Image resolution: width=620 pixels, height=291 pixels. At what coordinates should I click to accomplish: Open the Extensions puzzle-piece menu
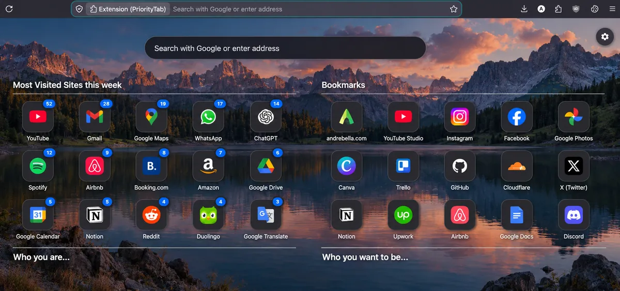tap(559, 9)
